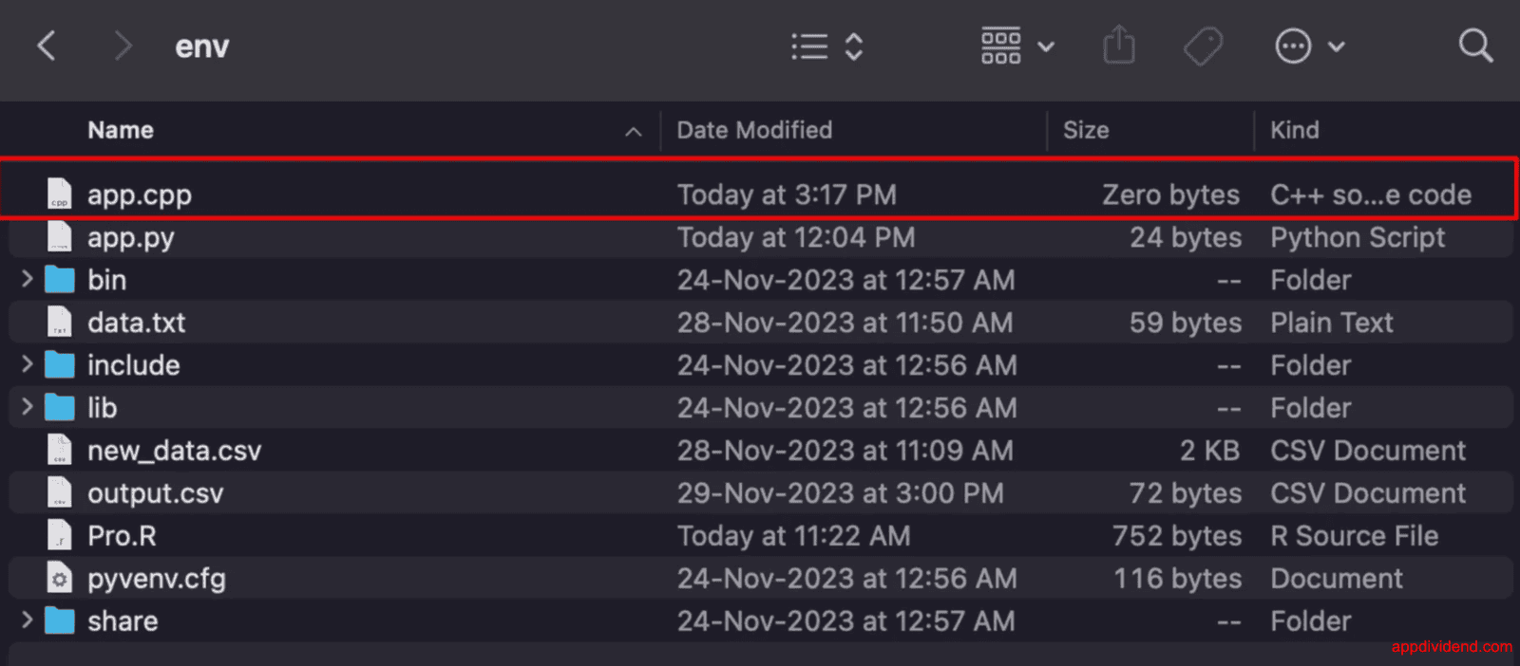Open the sort order chevron next to list icon
Image resolution: width=1520 pixels, height=666 pixels.
(852, 46)
